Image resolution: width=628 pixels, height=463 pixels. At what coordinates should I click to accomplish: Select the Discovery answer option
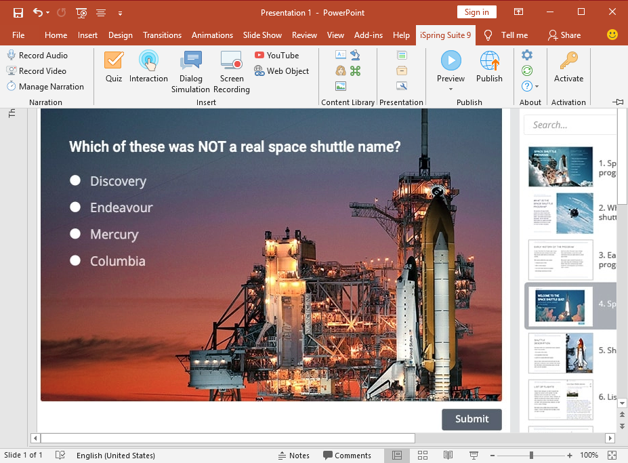click(75, 180)
